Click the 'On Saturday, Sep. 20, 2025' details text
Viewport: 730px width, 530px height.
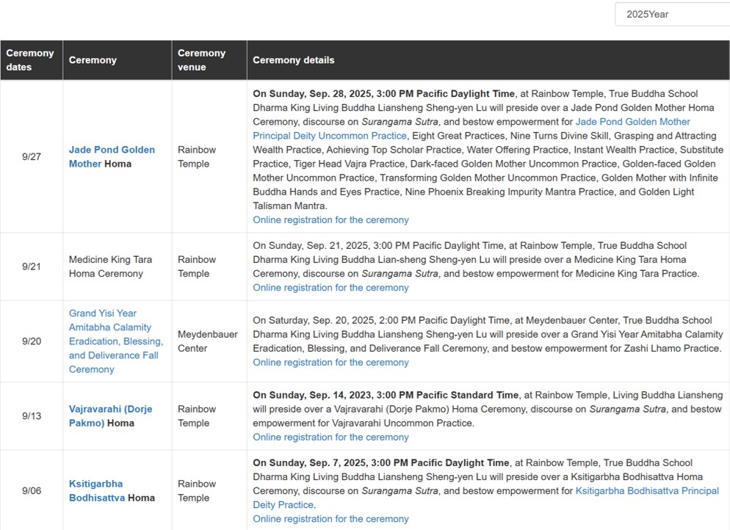[488, 334]
